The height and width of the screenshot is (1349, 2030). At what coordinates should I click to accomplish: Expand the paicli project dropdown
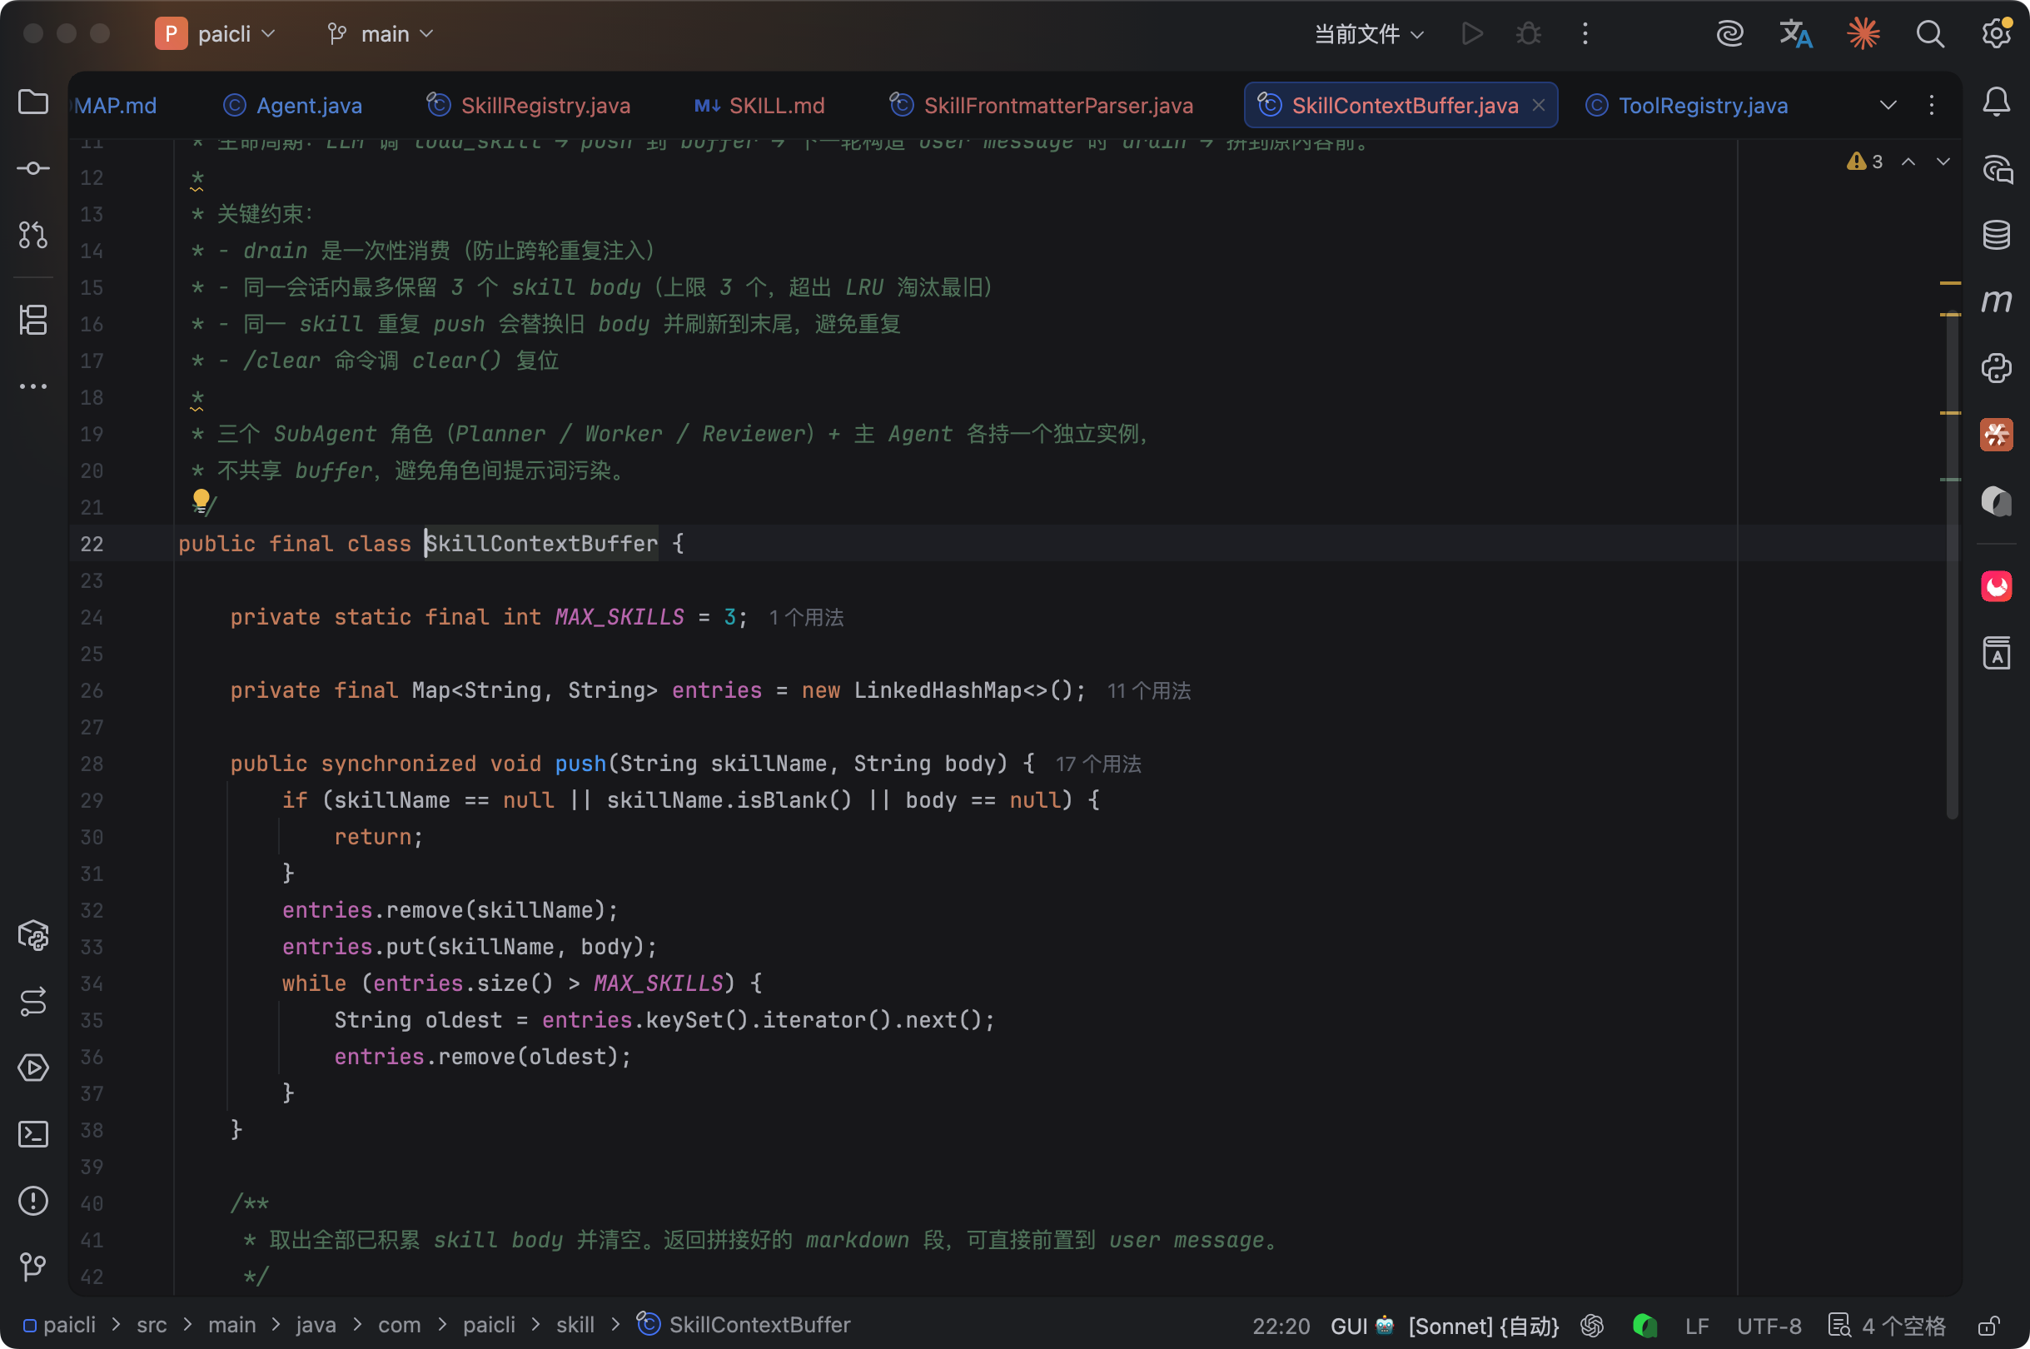coord(215,33)
